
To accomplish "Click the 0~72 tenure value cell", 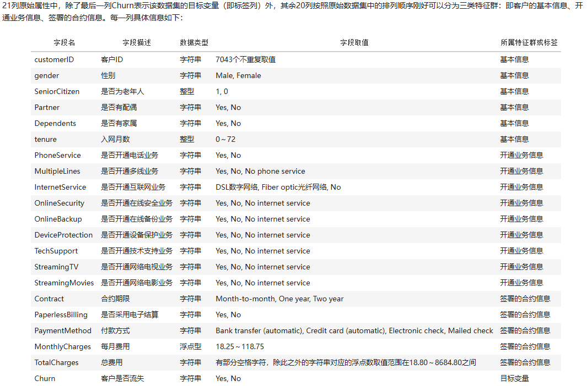I will tap(225, 140).
